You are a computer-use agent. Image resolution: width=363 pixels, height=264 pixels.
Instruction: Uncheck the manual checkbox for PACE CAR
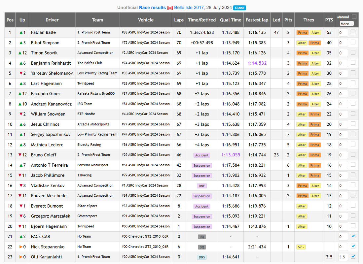point(353,236)
